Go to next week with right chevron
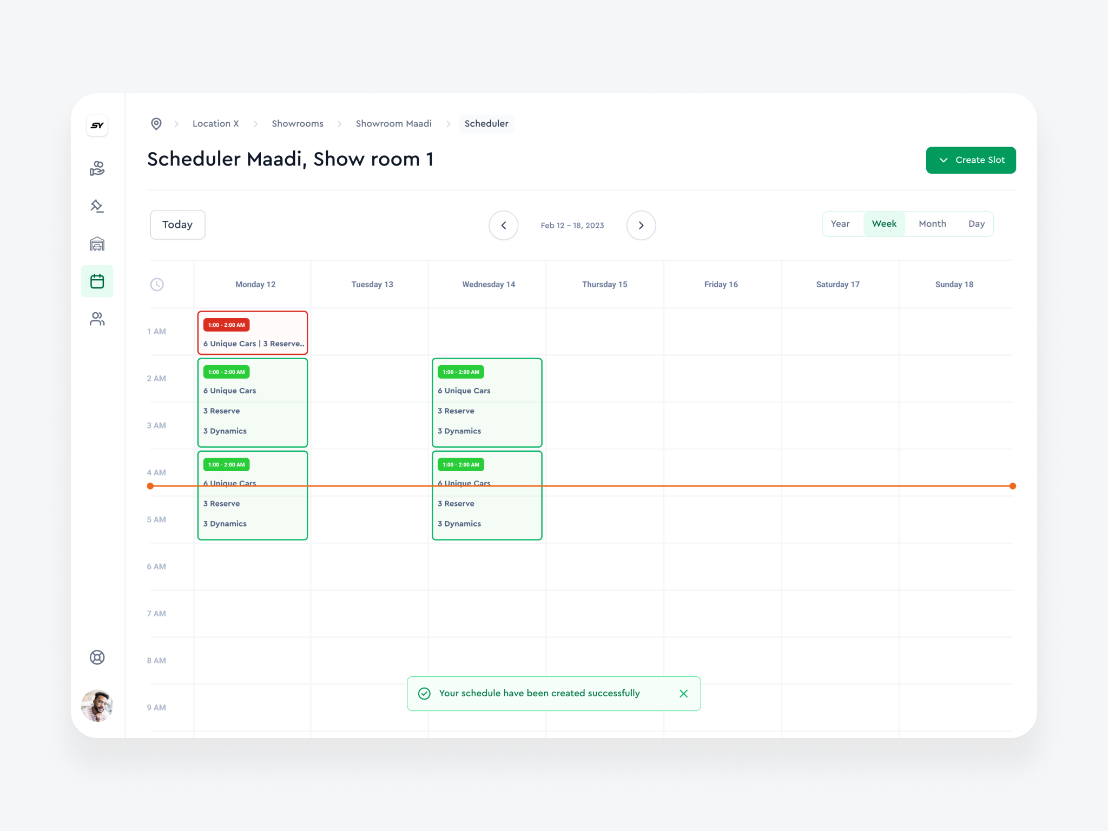This screenshot has height=831, width=1108. [641, 226]
